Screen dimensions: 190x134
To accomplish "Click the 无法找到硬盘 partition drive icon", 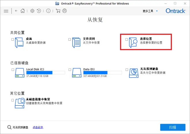I will [x=134, y=73].
